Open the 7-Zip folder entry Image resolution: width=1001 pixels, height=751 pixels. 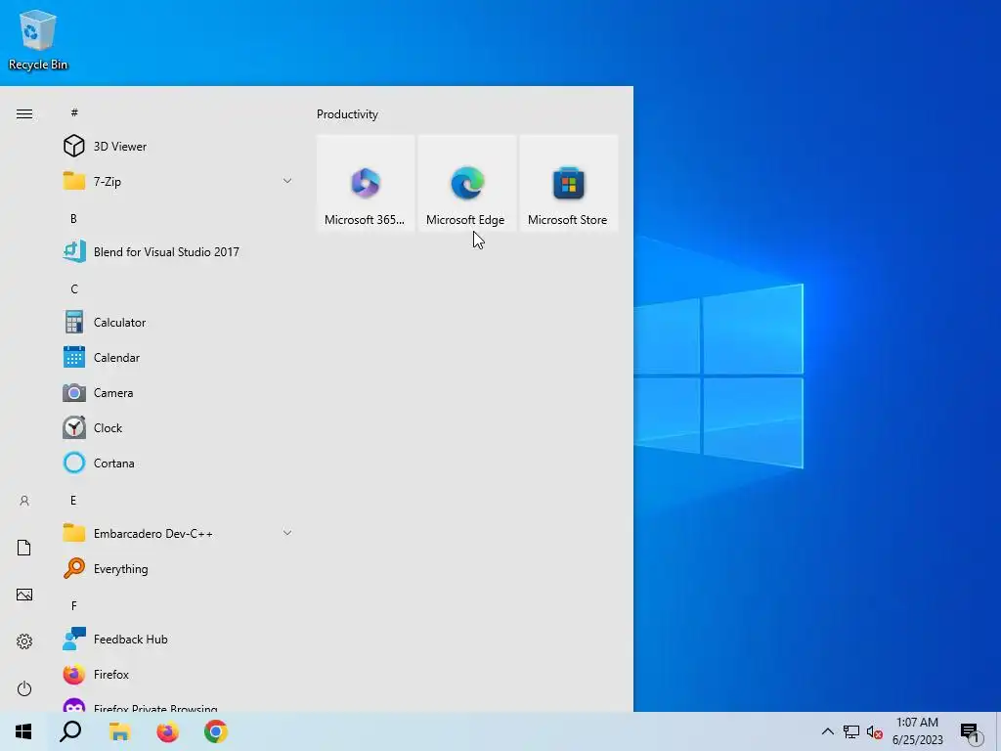tap(177, 181)
